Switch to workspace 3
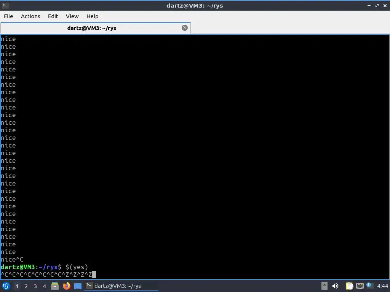Screen dimensions: 390x292 click(x=35, y=286)
